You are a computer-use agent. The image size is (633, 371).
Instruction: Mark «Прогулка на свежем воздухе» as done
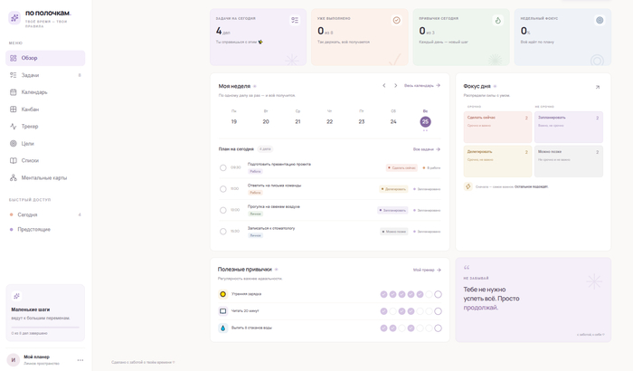222,210
